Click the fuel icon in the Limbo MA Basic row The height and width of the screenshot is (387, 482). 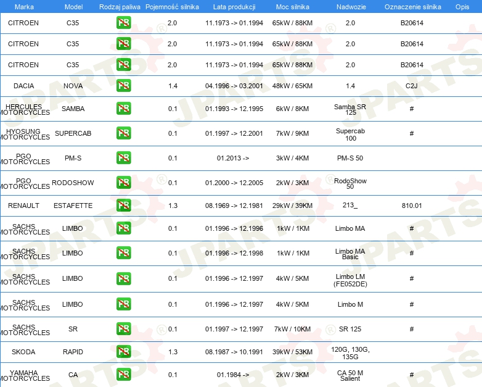click(123, 253)
